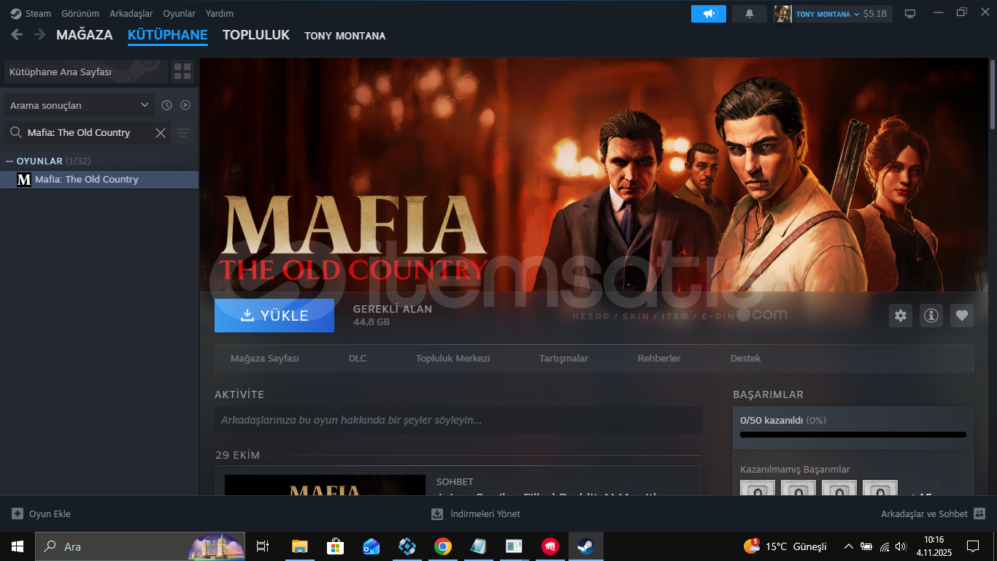Clear the Mafia search text
This screenshot has height=561, width=997.
pyautogui.click(x=161, y=132)
